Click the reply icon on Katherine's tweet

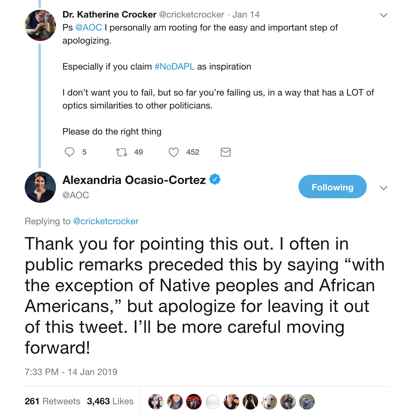click(70, 152)
